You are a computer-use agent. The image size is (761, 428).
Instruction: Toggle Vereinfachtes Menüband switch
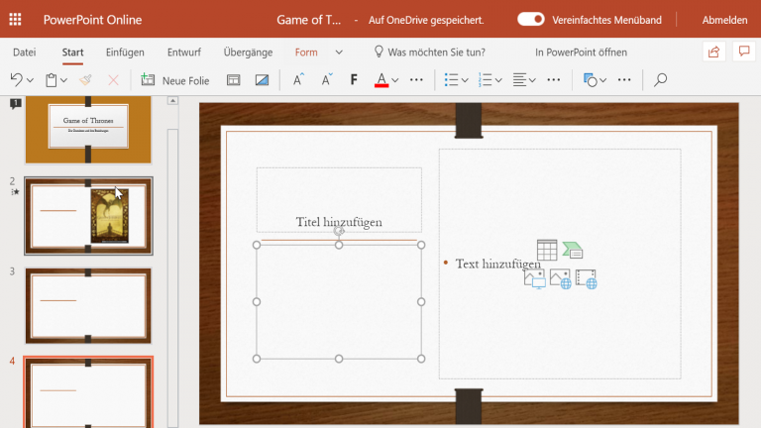pos(531,19)
